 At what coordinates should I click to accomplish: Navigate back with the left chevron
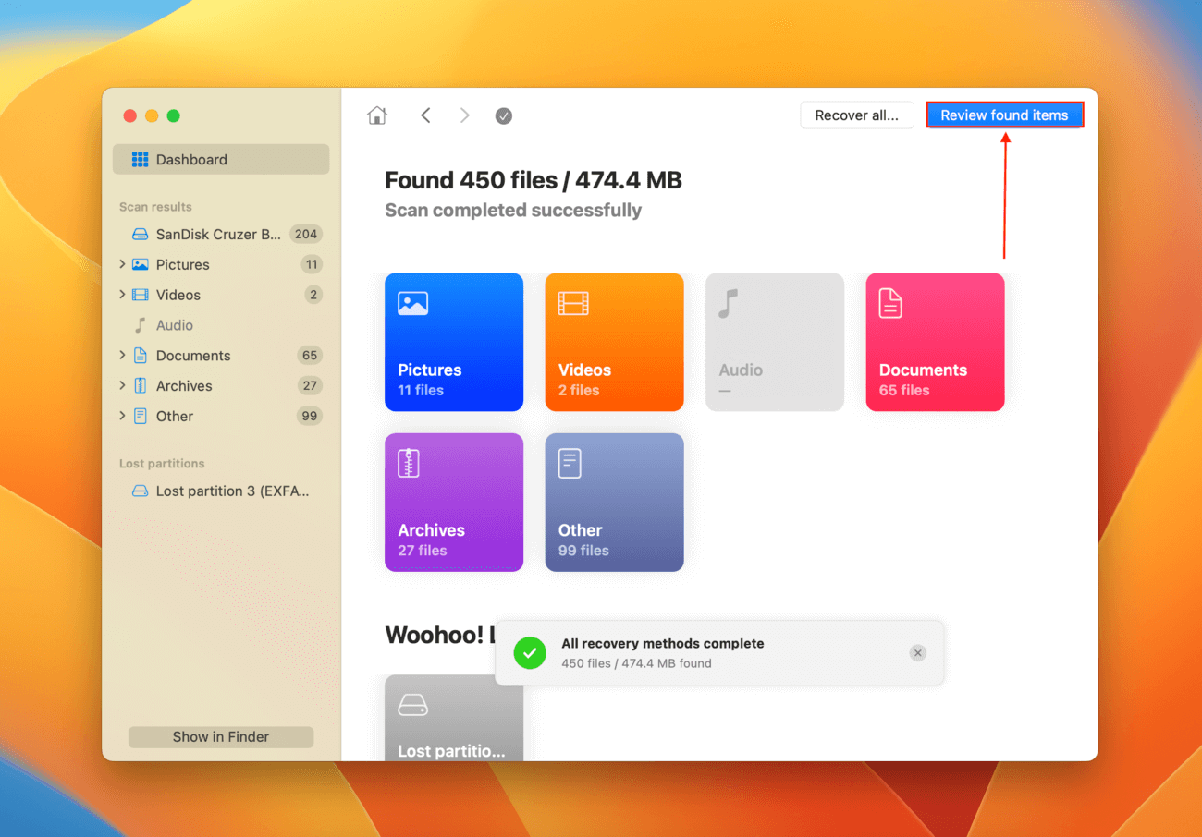click(425, 115)
